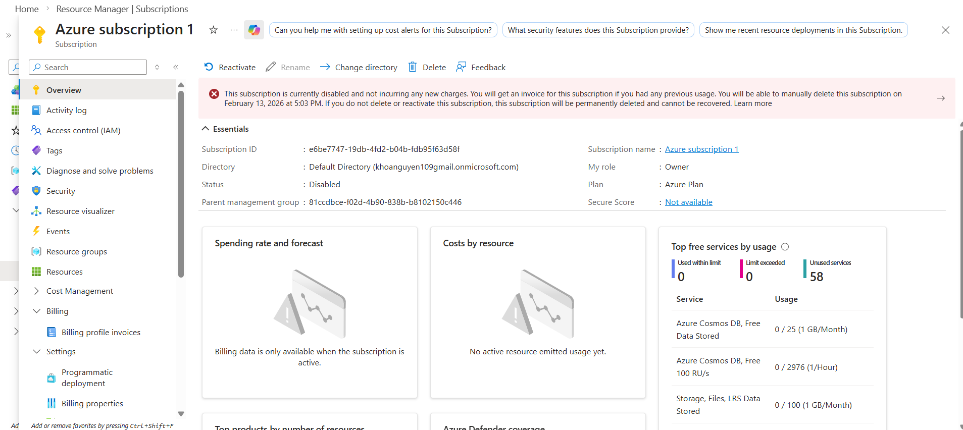Collapse the Settings section

click(36, 351)
